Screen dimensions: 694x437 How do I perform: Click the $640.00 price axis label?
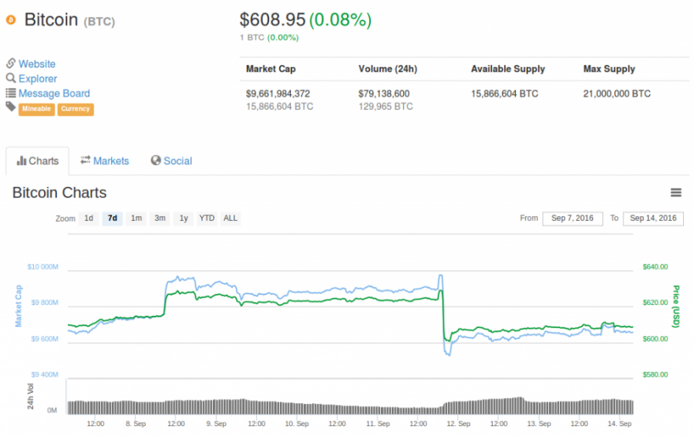(x=655, y=266)
